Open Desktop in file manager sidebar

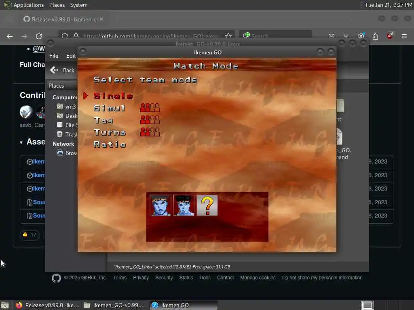tap(67, 116)
